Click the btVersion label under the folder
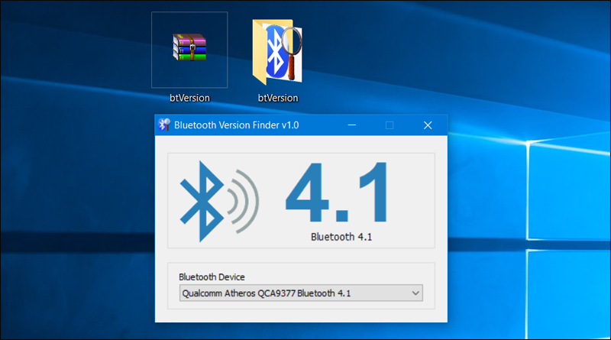611x340 pixels. pyautogui.click(x=278, y=98)
